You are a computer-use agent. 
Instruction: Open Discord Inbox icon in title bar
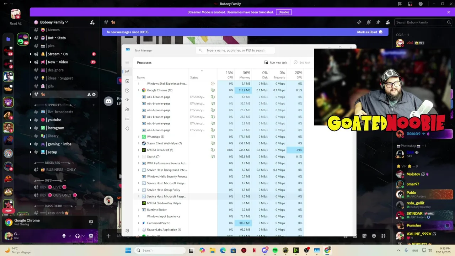[410, 4]
